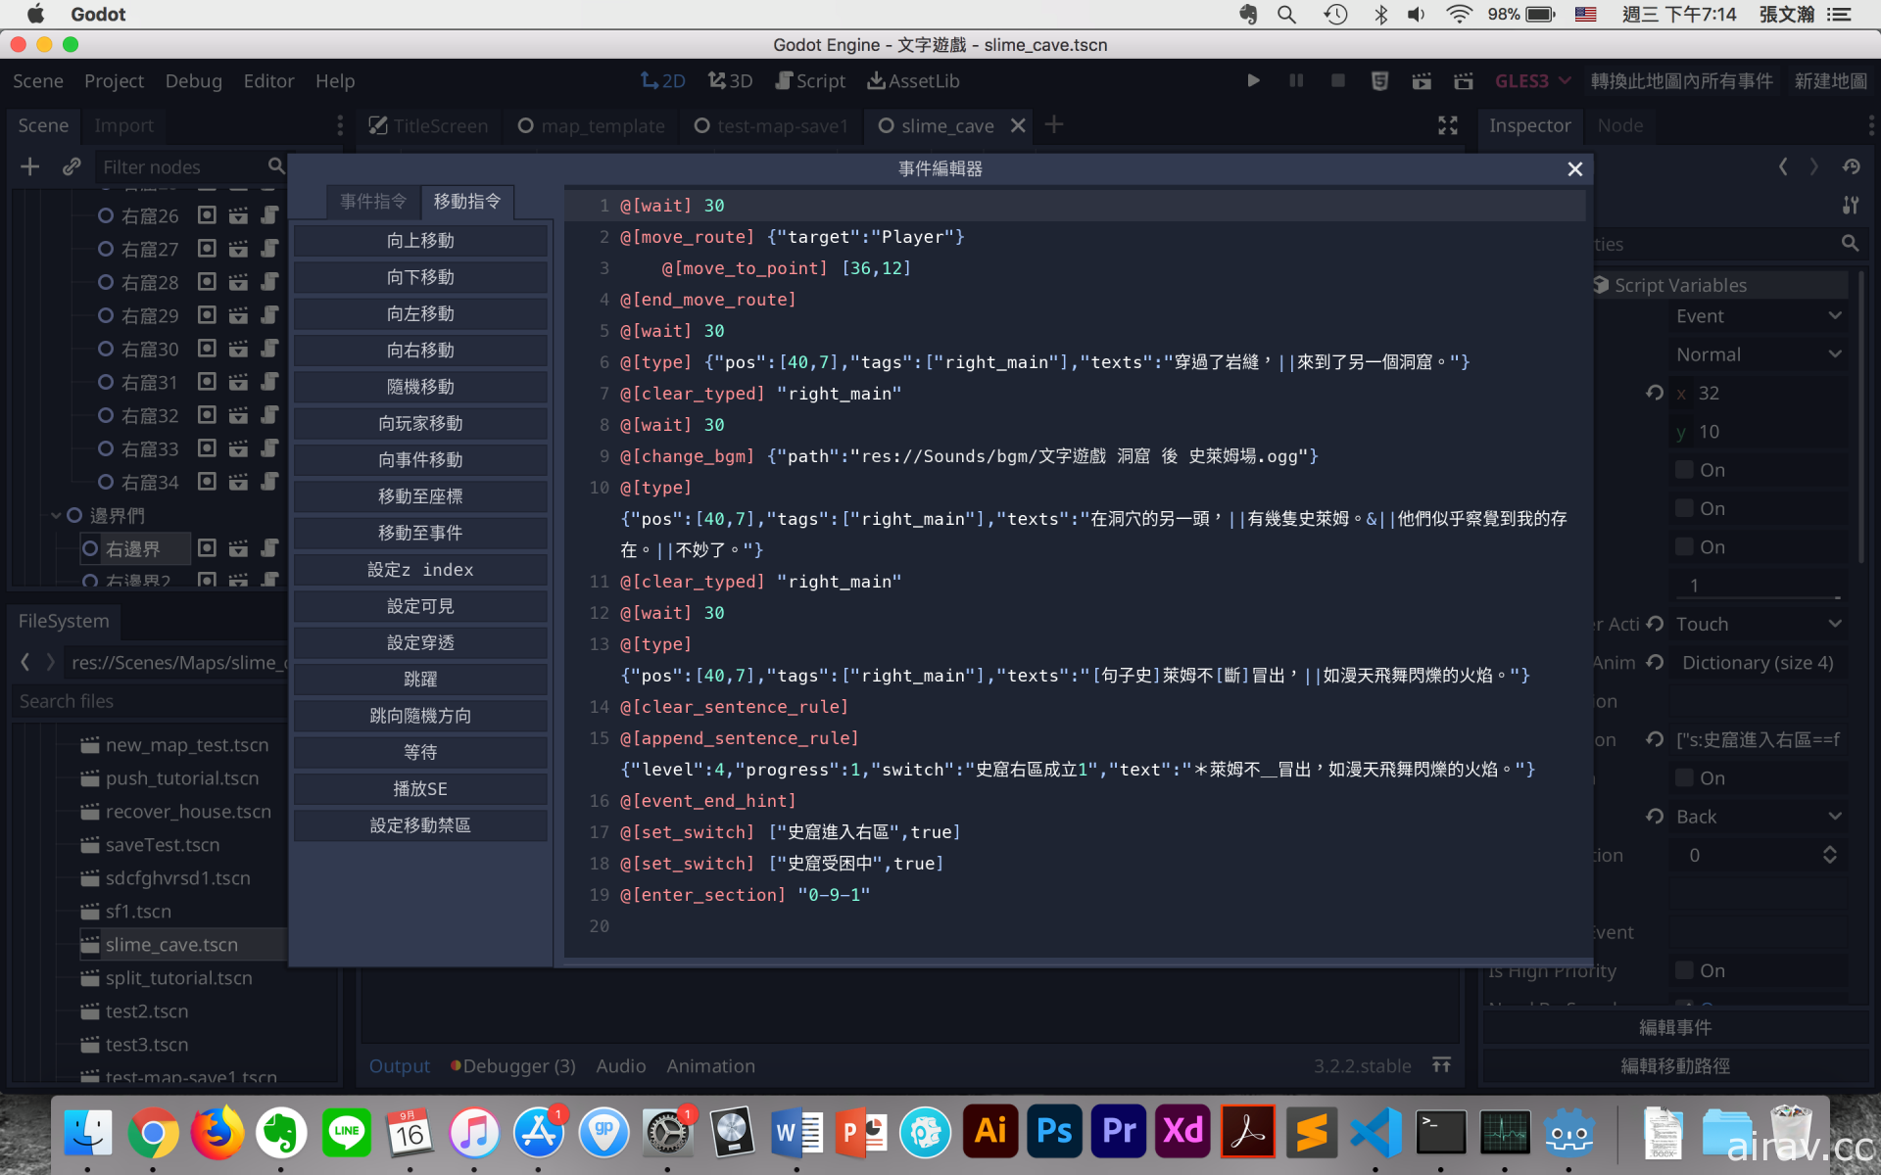
Task: Open Illustrator from the Dock
Action: [x=990, y=1132]
